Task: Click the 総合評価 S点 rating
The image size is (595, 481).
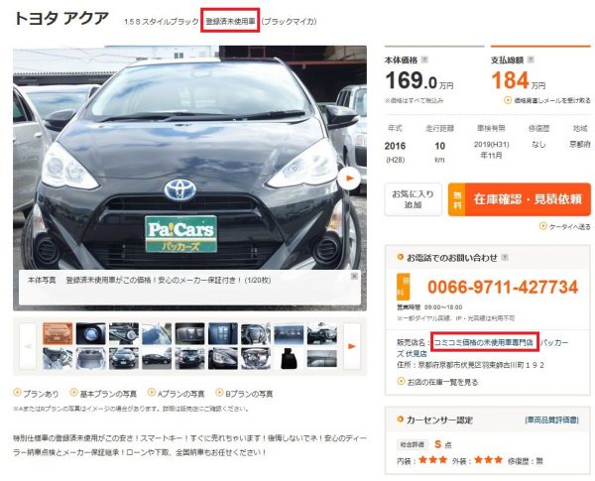Action: (x=424, y=444)
